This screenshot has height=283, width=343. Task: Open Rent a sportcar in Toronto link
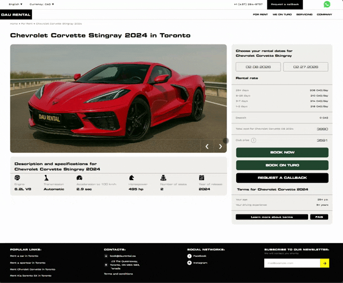click(28, 263)
